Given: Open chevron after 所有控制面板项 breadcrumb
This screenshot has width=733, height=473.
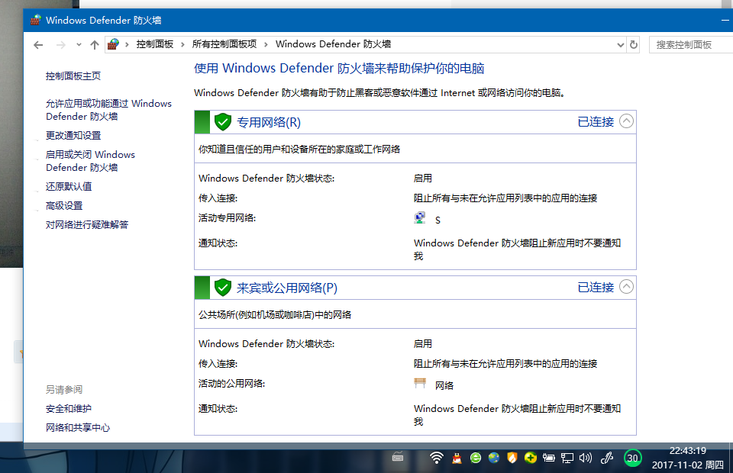Looking at the screenshot, I should coord(266,45).
